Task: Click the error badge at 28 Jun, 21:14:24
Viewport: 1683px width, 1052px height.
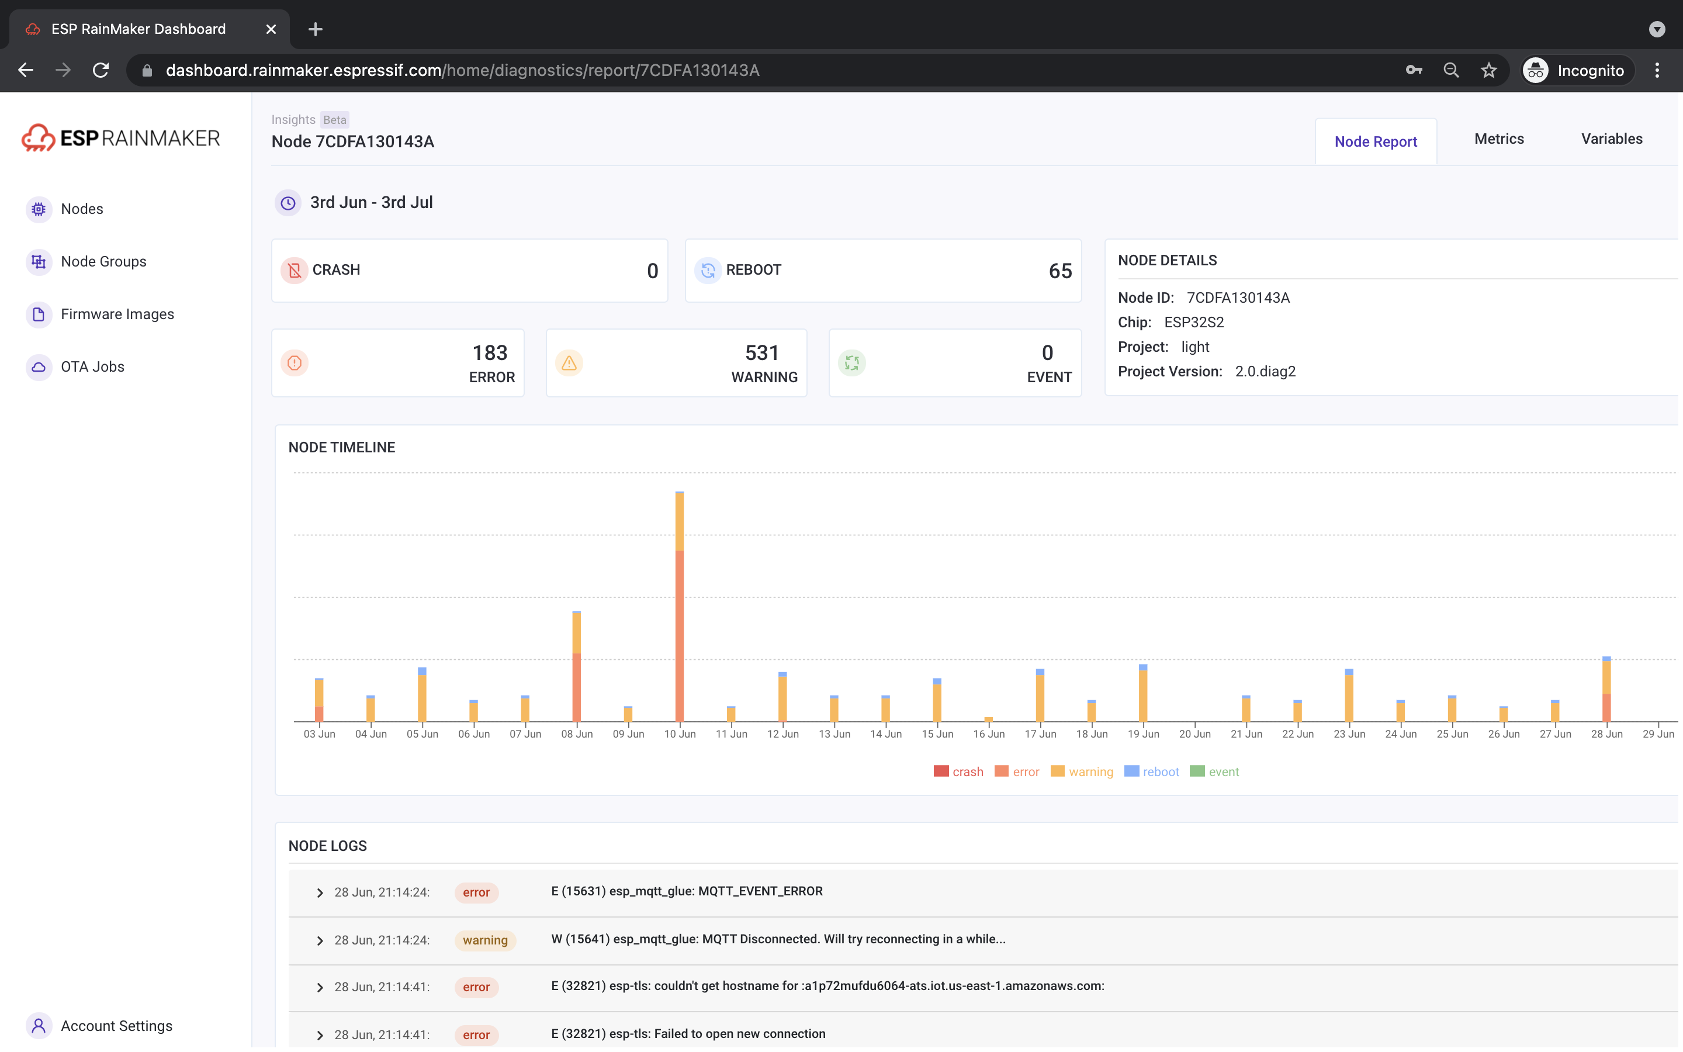Action: click(476, 892)
